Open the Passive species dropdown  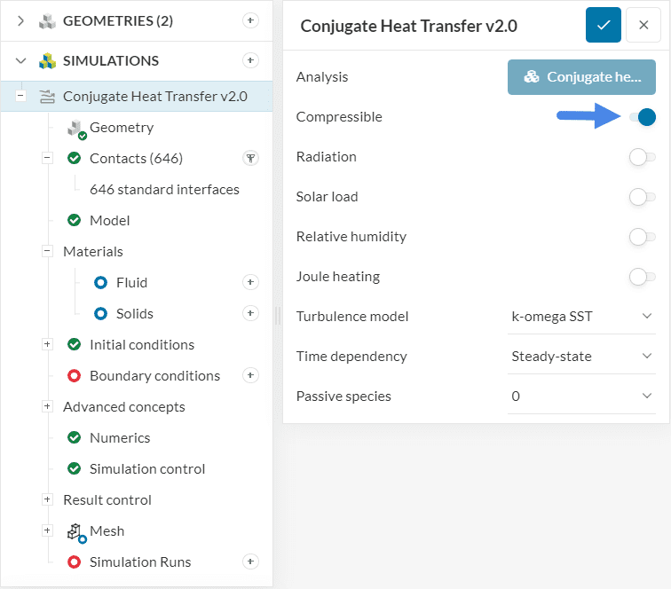point(580,397)
